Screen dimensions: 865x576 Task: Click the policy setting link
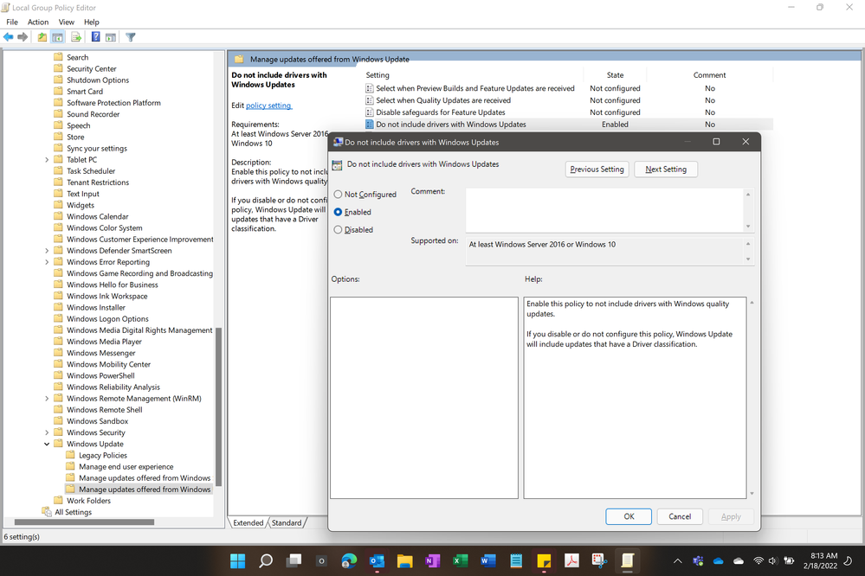268,106
